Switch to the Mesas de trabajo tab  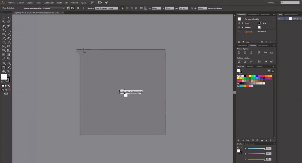tap(291, 14)
